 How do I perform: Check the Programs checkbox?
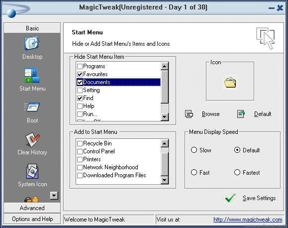80,66
